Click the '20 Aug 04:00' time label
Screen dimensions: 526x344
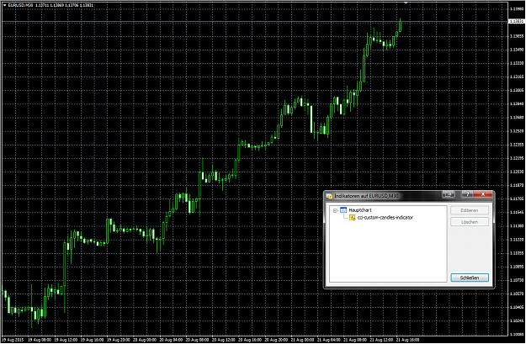171,340
